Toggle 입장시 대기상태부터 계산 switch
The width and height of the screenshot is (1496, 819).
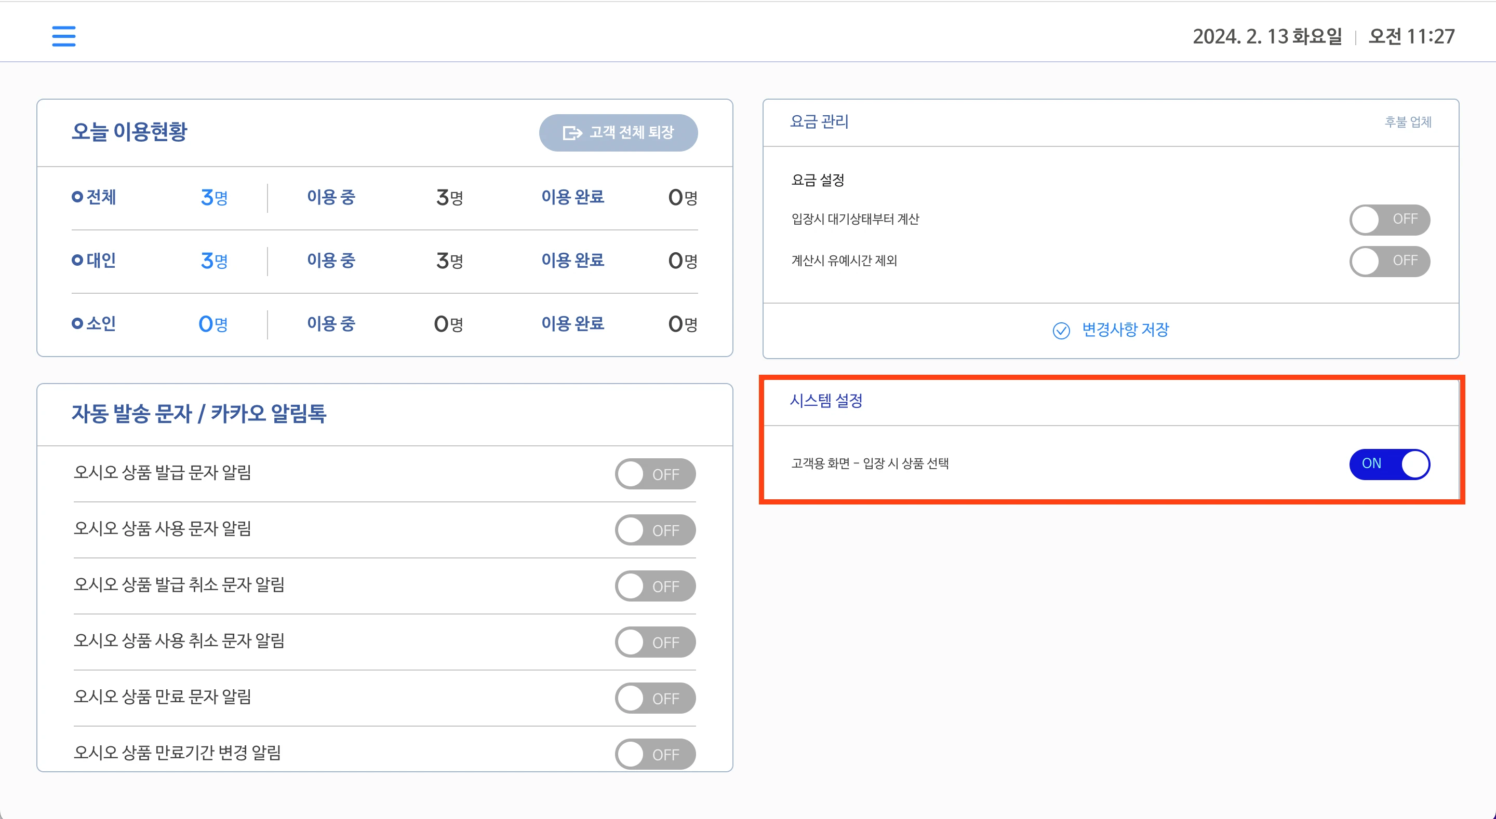tap(1390, 220)
